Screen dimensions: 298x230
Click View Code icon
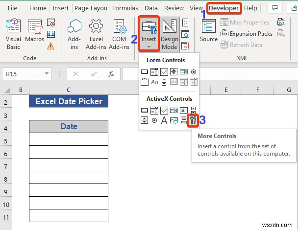point(185,34)
